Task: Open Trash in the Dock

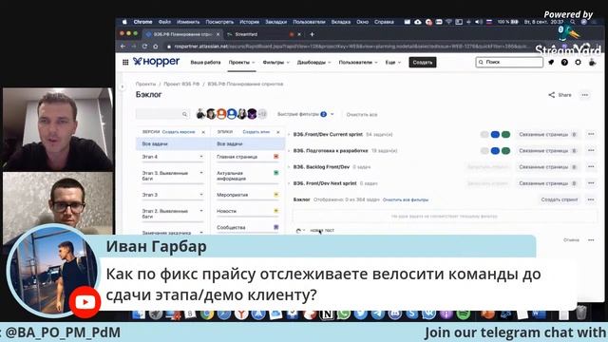Action: point(581,313)
